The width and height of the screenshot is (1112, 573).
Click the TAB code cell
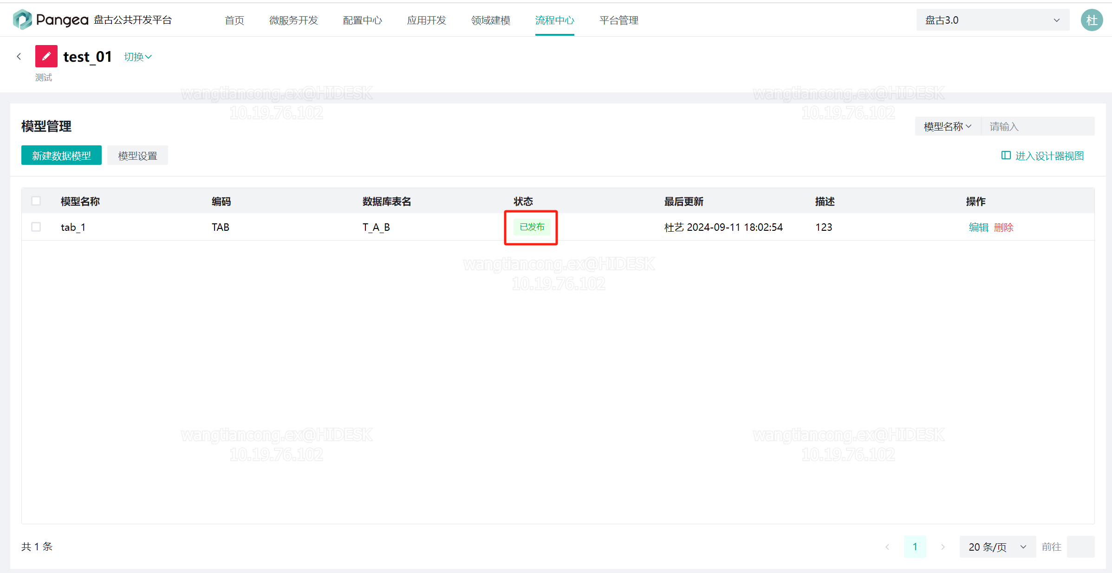coord(221,227)
